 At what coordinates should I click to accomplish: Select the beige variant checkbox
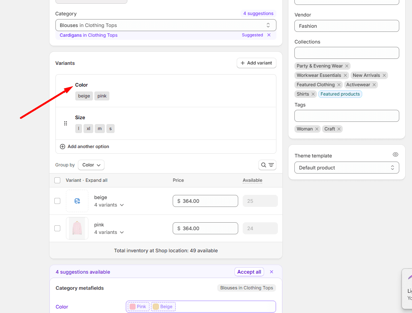tap(57, 201)
